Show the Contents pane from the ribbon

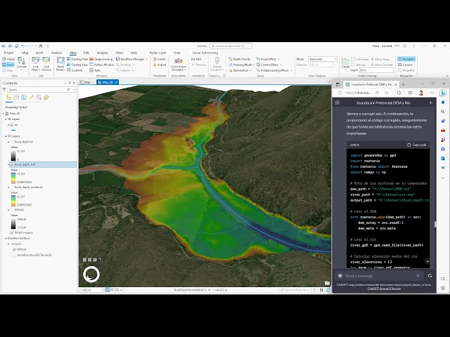pos(75,70)
